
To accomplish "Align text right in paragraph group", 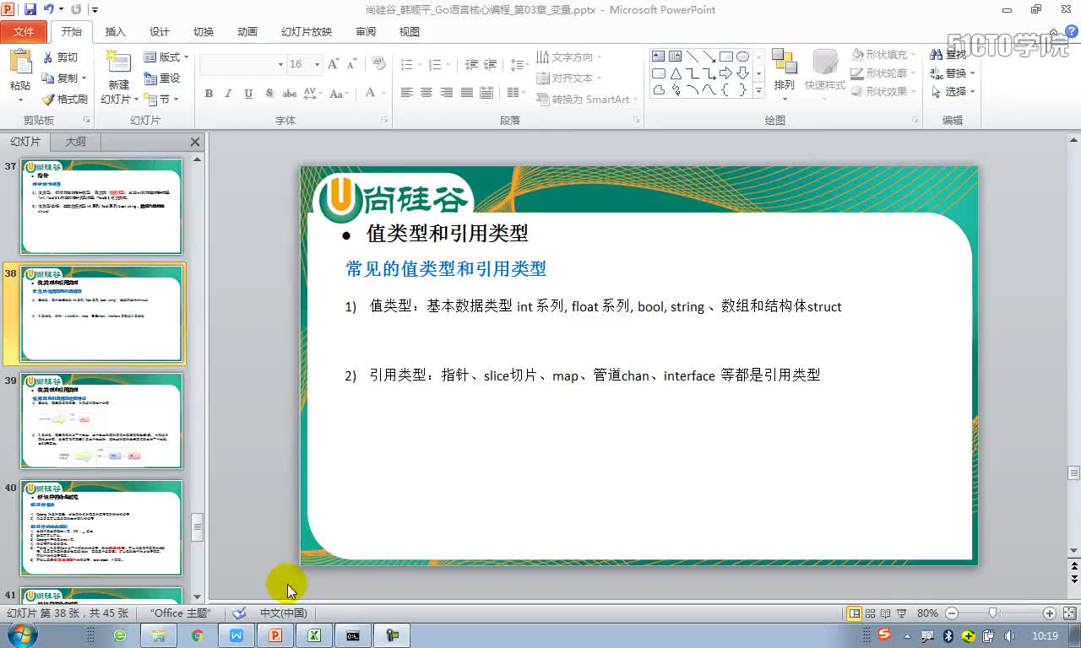I will (446, 93).
